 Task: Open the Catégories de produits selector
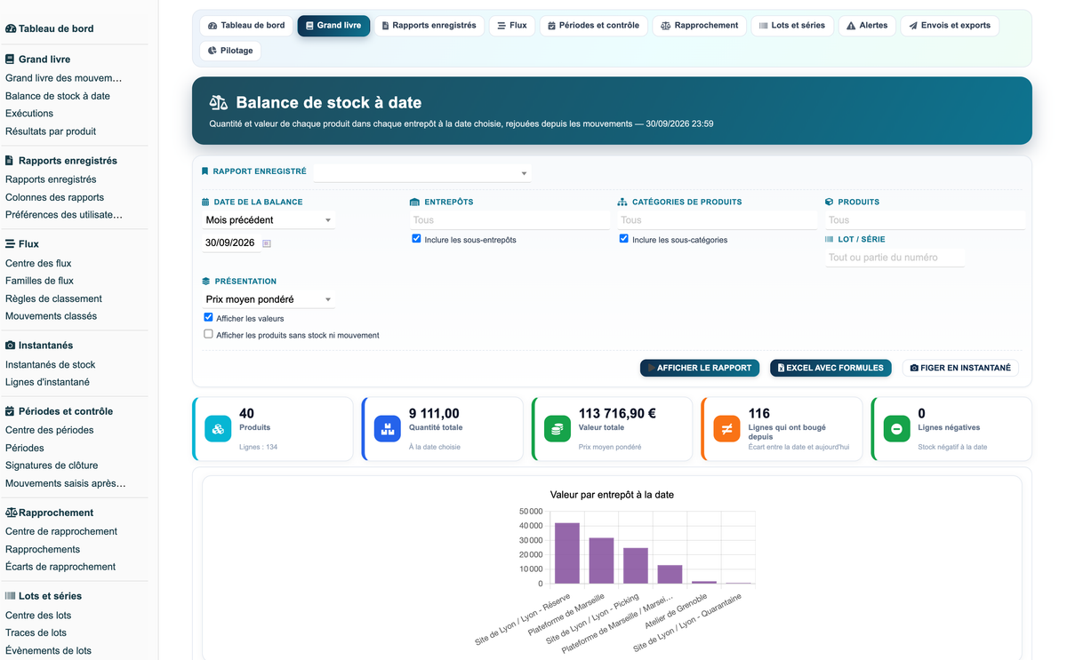718,220
